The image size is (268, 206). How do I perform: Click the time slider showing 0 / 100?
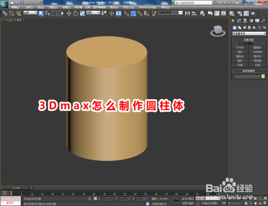pos(16,188)
